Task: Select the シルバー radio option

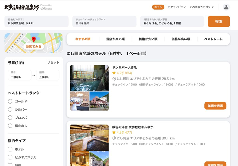Action: (10, 109)
